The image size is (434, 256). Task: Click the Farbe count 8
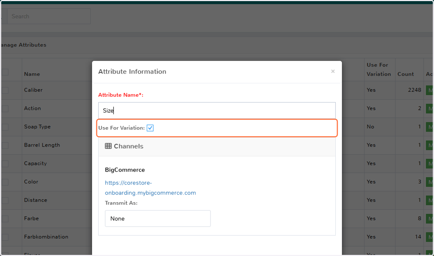pos(420,218)
